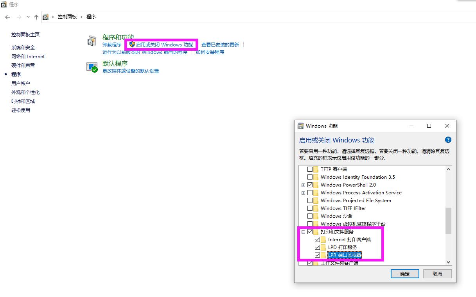Click the Windows 功能 dialog title icon
476x297 pixels.
(301, 126)
